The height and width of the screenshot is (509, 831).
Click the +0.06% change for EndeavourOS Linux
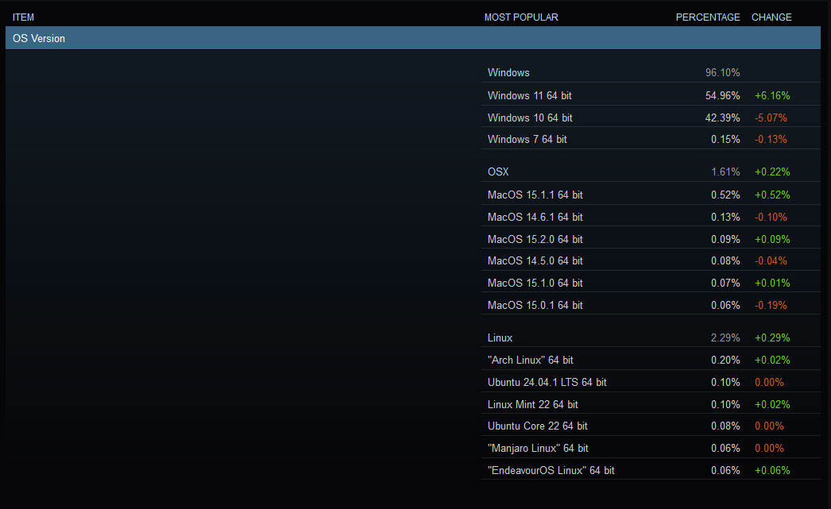coord(772,470)
